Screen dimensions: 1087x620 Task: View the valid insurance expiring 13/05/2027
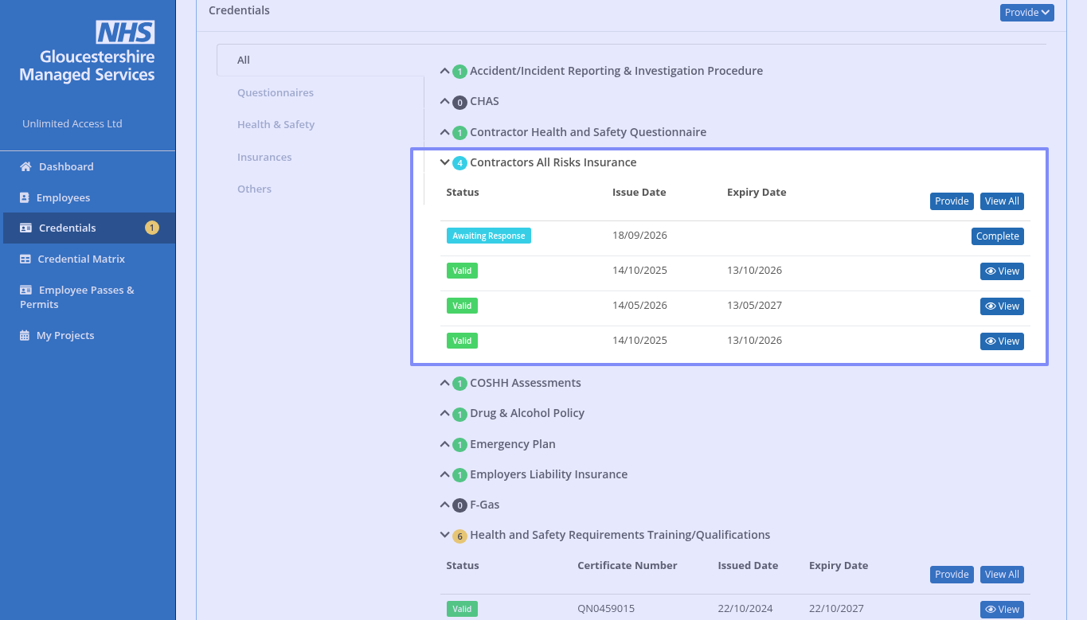coord(1002,306)
